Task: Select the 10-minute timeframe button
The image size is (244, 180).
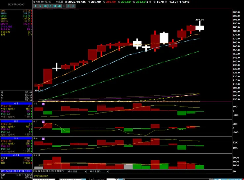Action: coord(45,6)
